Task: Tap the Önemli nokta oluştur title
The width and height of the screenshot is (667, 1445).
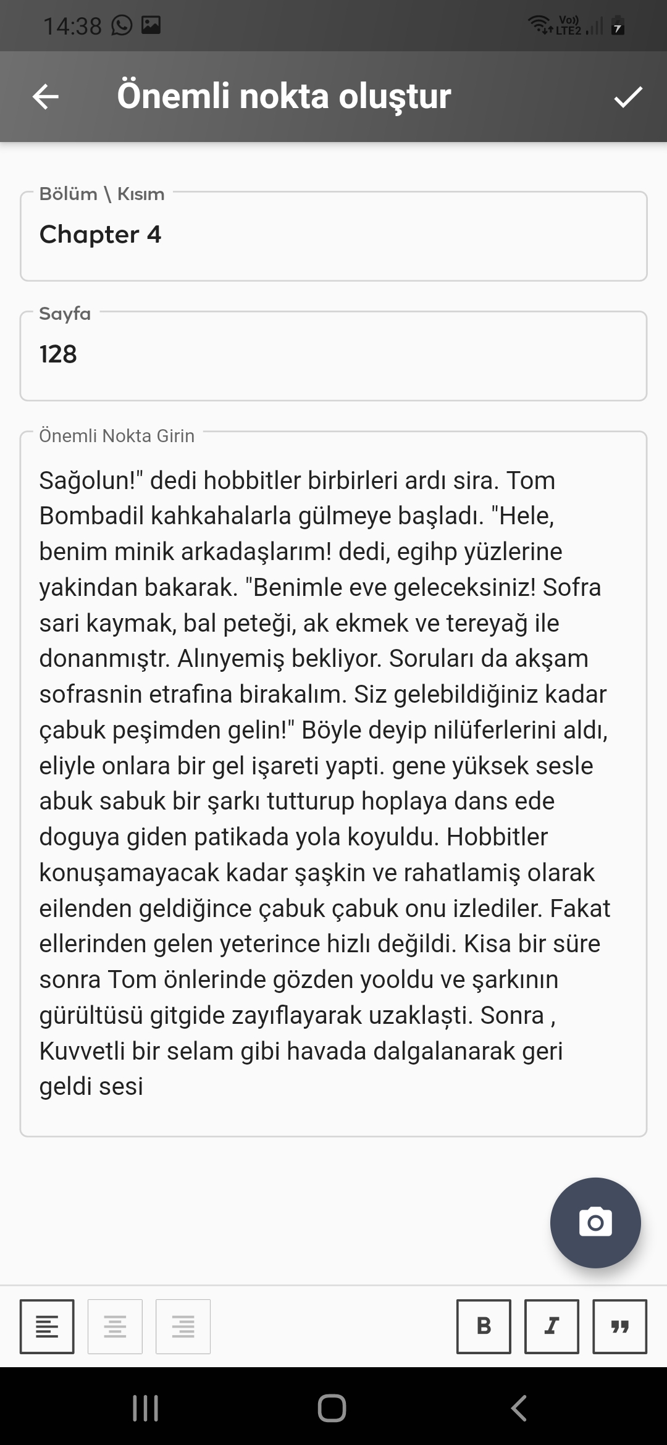Action: pyautogui.click(x=284, y=97)
